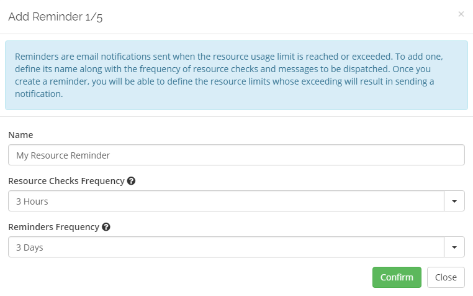Click empty footer space left of Confirm
This screenshot has height=296, width=473.
pos(186,277)
